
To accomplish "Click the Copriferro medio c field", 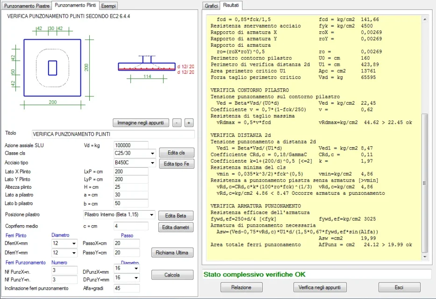I will coord(131,226).
